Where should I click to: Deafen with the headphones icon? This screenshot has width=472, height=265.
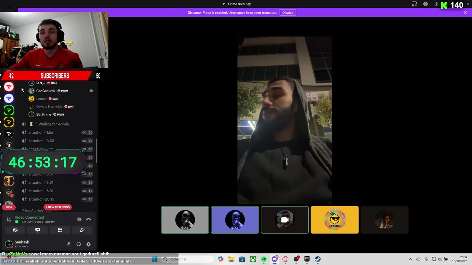pyautogui.click(x=79, y=244)
